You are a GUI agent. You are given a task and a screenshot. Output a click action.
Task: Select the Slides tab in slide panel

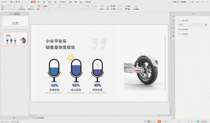17,14
